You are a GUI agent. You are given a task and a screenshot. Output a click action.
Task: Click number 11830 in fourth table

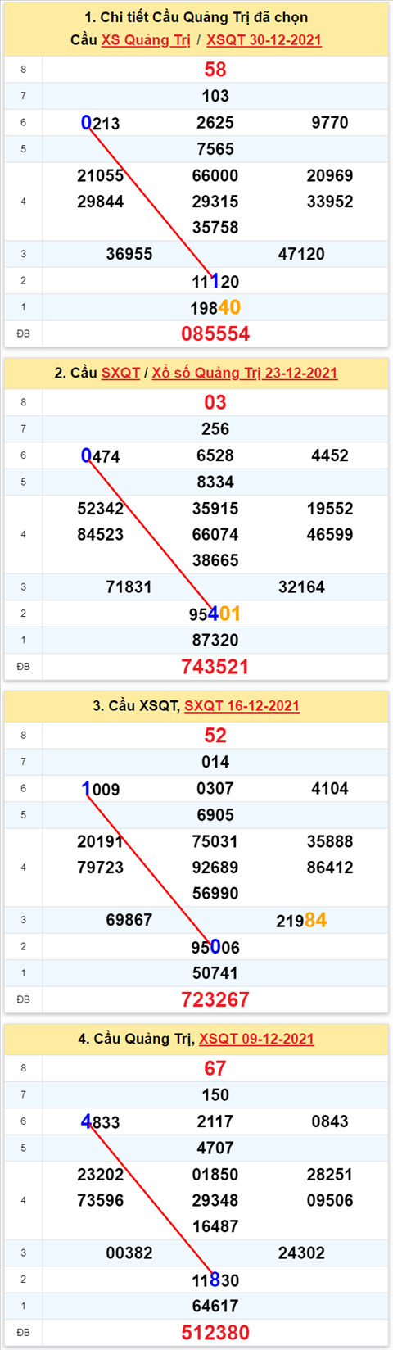click(x=215, y=1280)
